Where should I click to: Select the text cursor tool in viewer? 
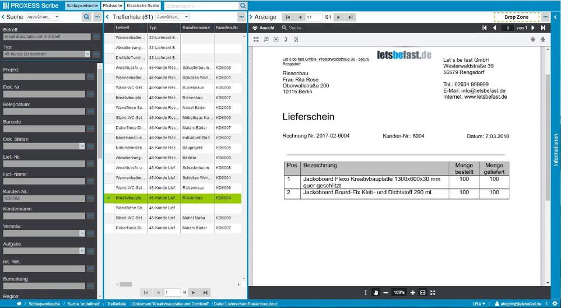365,293
